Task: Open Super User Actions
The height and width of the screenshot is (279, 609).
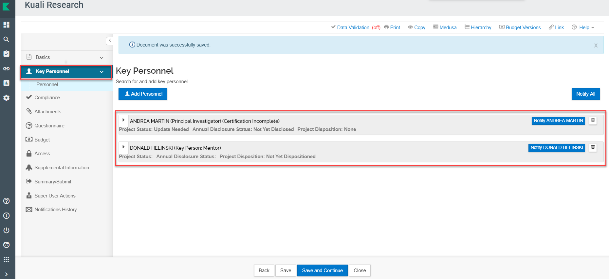Action: click(x=67, y=196)
